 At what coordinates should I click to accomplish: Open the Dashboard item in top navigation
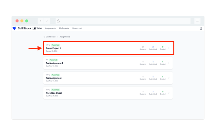(x=77, y=28)
